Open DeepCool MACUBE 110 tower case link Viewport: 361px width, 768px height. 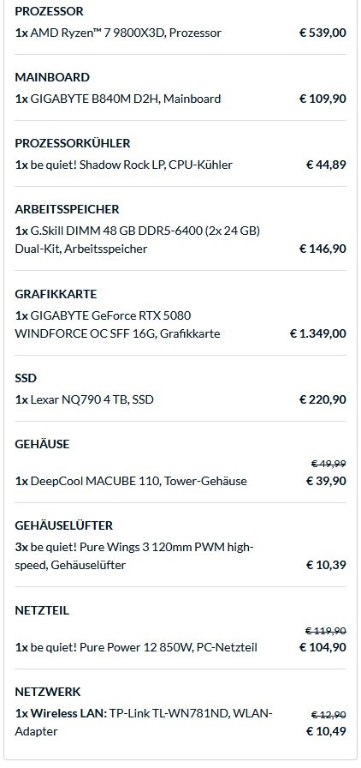(139, 481)
